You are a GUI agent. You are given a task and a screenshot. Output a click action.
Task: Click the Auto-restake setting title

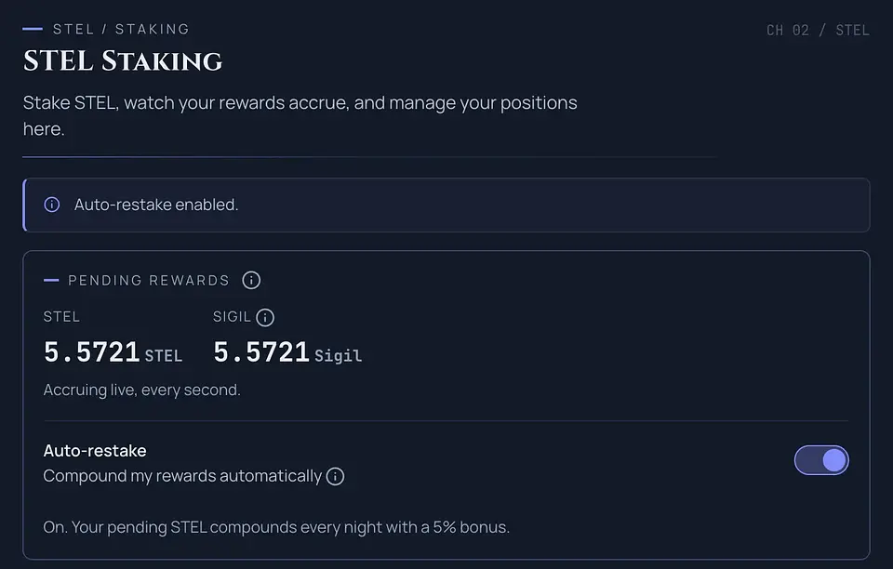[95, 451]
